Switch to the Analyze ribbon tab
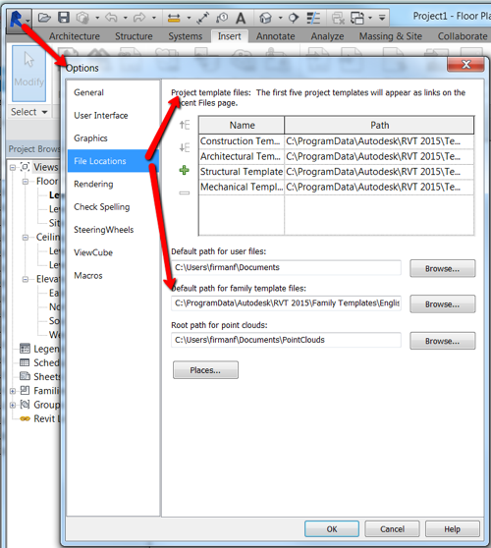Image resolution: width=491 pixels, height=548 pixels. click(327, 36)
